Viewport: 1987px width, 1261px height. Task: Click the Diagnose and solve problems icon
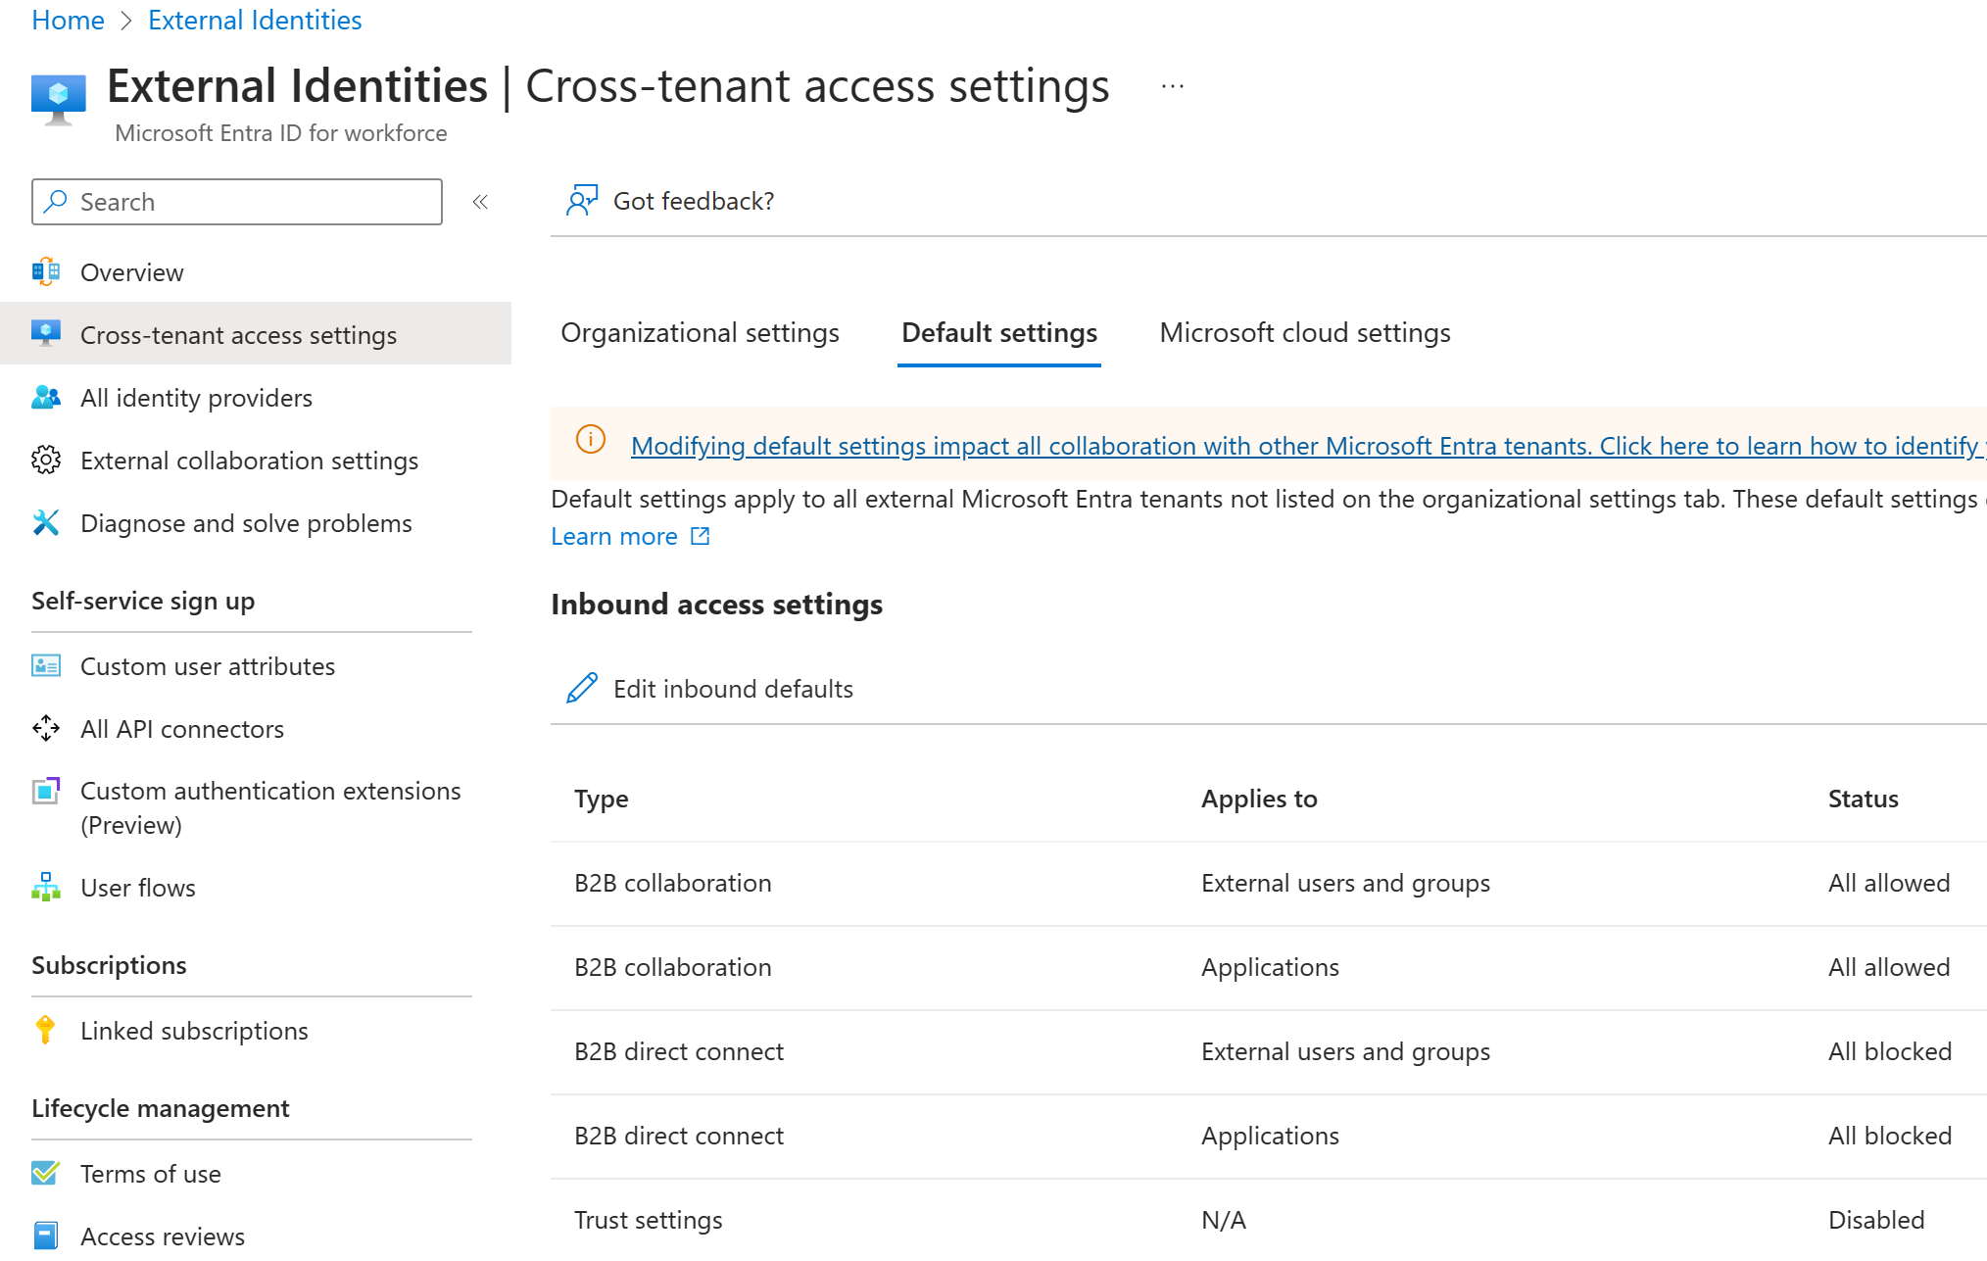42,522
